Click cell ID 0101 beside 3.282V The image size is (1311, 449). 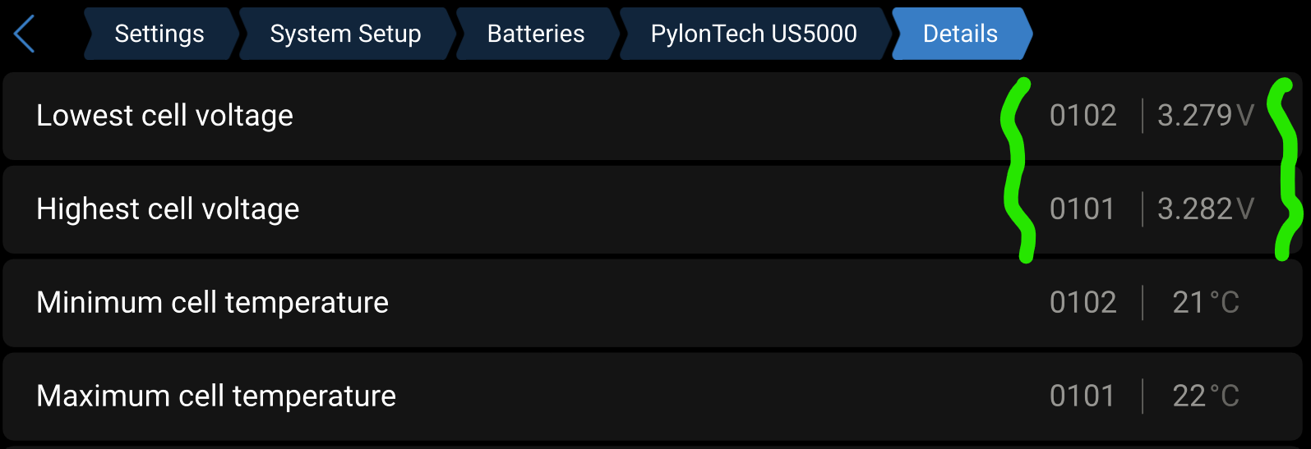pos(1082,209)
